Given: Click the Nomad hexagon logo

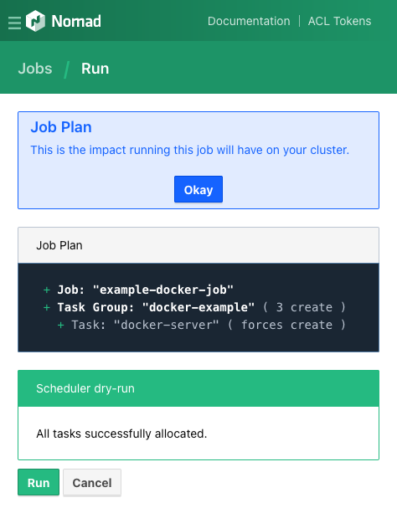Looking at the screenshot, I should point(35,21).
